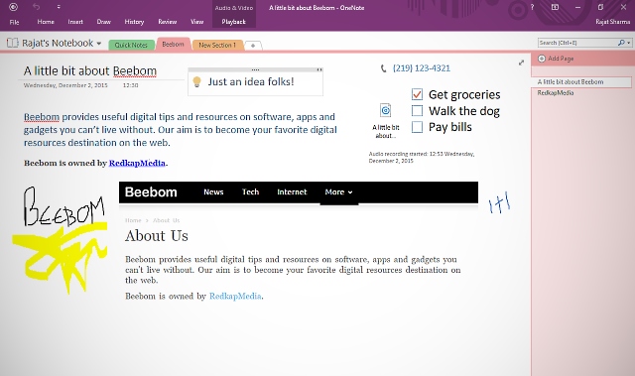635x376 pixels.
Task: Click Internet in embedded Beebom navbar
Action: point(292,191)
